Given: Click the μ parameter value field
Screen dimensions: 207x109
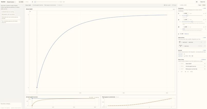Looking at the screenshot, I should point(185,19).
